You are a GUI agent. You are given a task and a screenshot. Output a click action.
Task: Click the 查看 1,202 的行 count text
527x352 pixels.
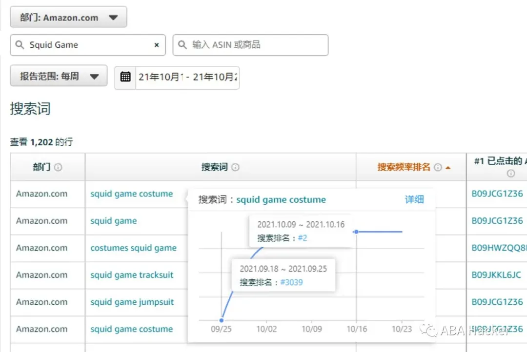pyautogui.click(x=41, y=142)
